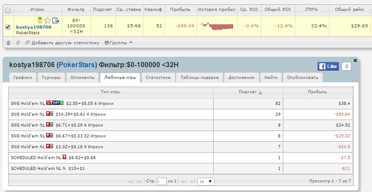Open the rows-per-page 25 dropdown
This screenshot has width=372, height=192.
point(206,181)
